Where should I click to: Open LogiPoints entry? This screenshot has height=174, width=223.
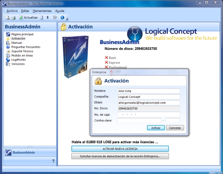[18, 60]
